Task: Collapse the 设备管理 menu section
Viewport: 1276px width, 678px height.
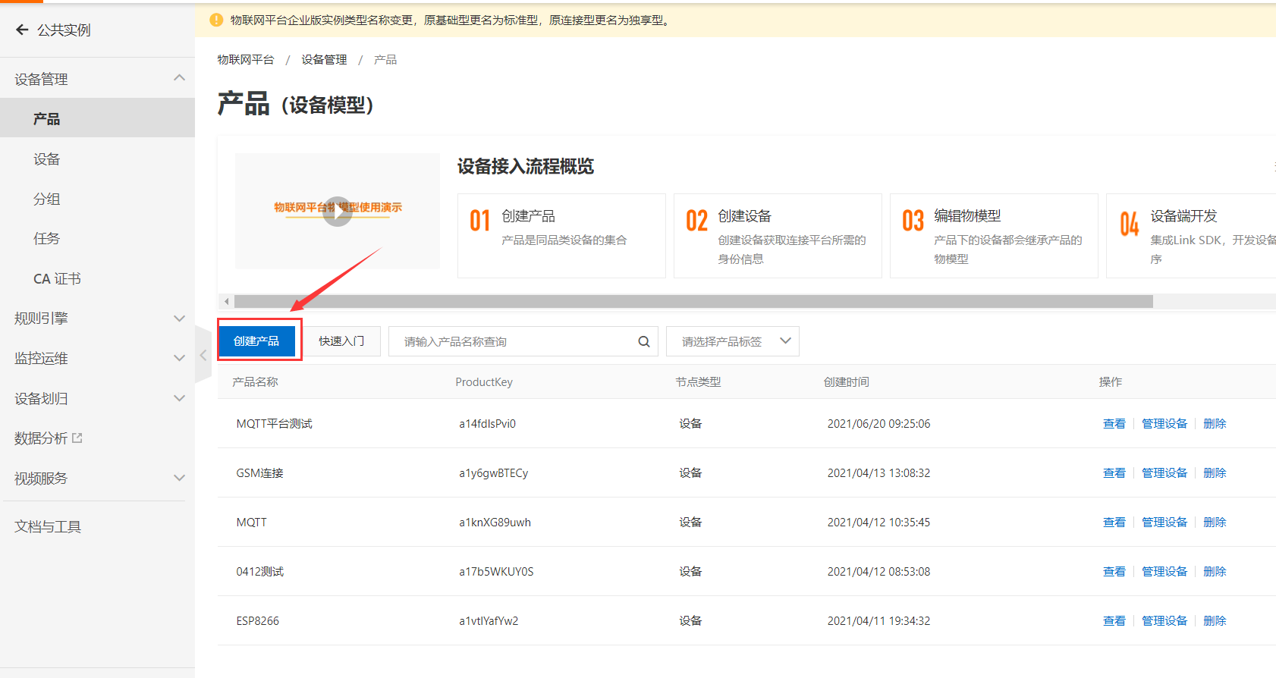Action: pos(179,78)
